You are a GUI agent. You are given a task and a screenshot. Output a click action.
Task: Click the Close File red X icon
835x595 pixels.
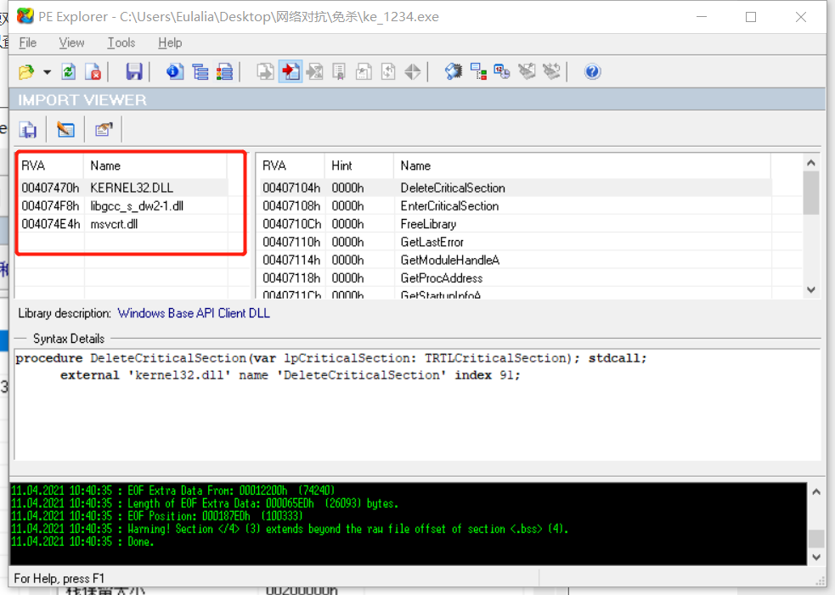(x=93, y=72)
